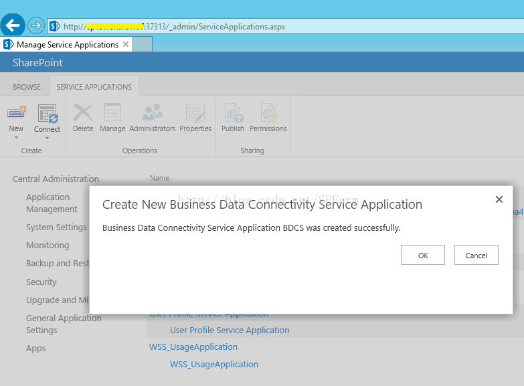Image resolution: width=524 pixels, height=386 pixels.
Task: Open General Application Settings navigation link
Action: pos(64,324)
